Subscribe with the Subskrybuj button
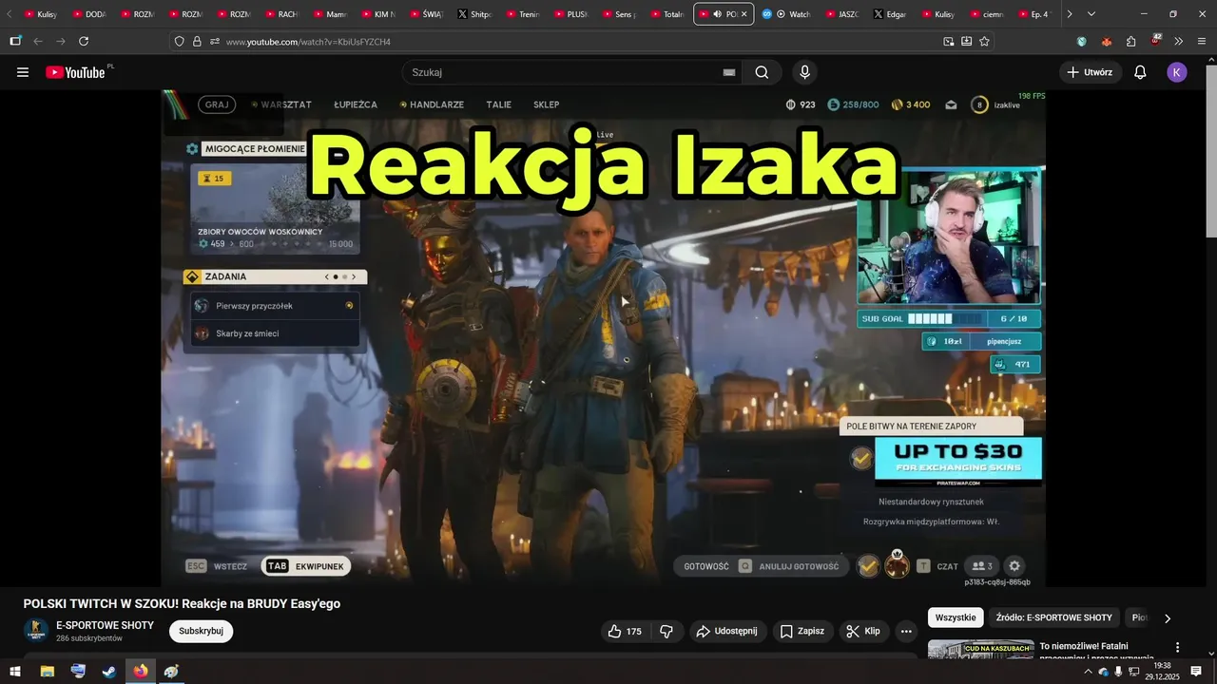The width and height of the screenshot is (1217, 684). click(x=201, y=631)
